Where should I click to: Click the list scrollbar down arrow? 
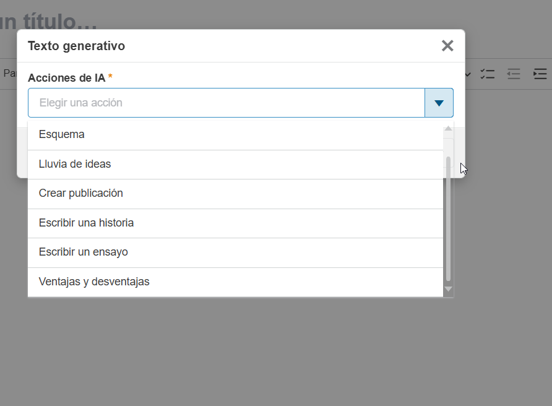(x=448, y=289)
